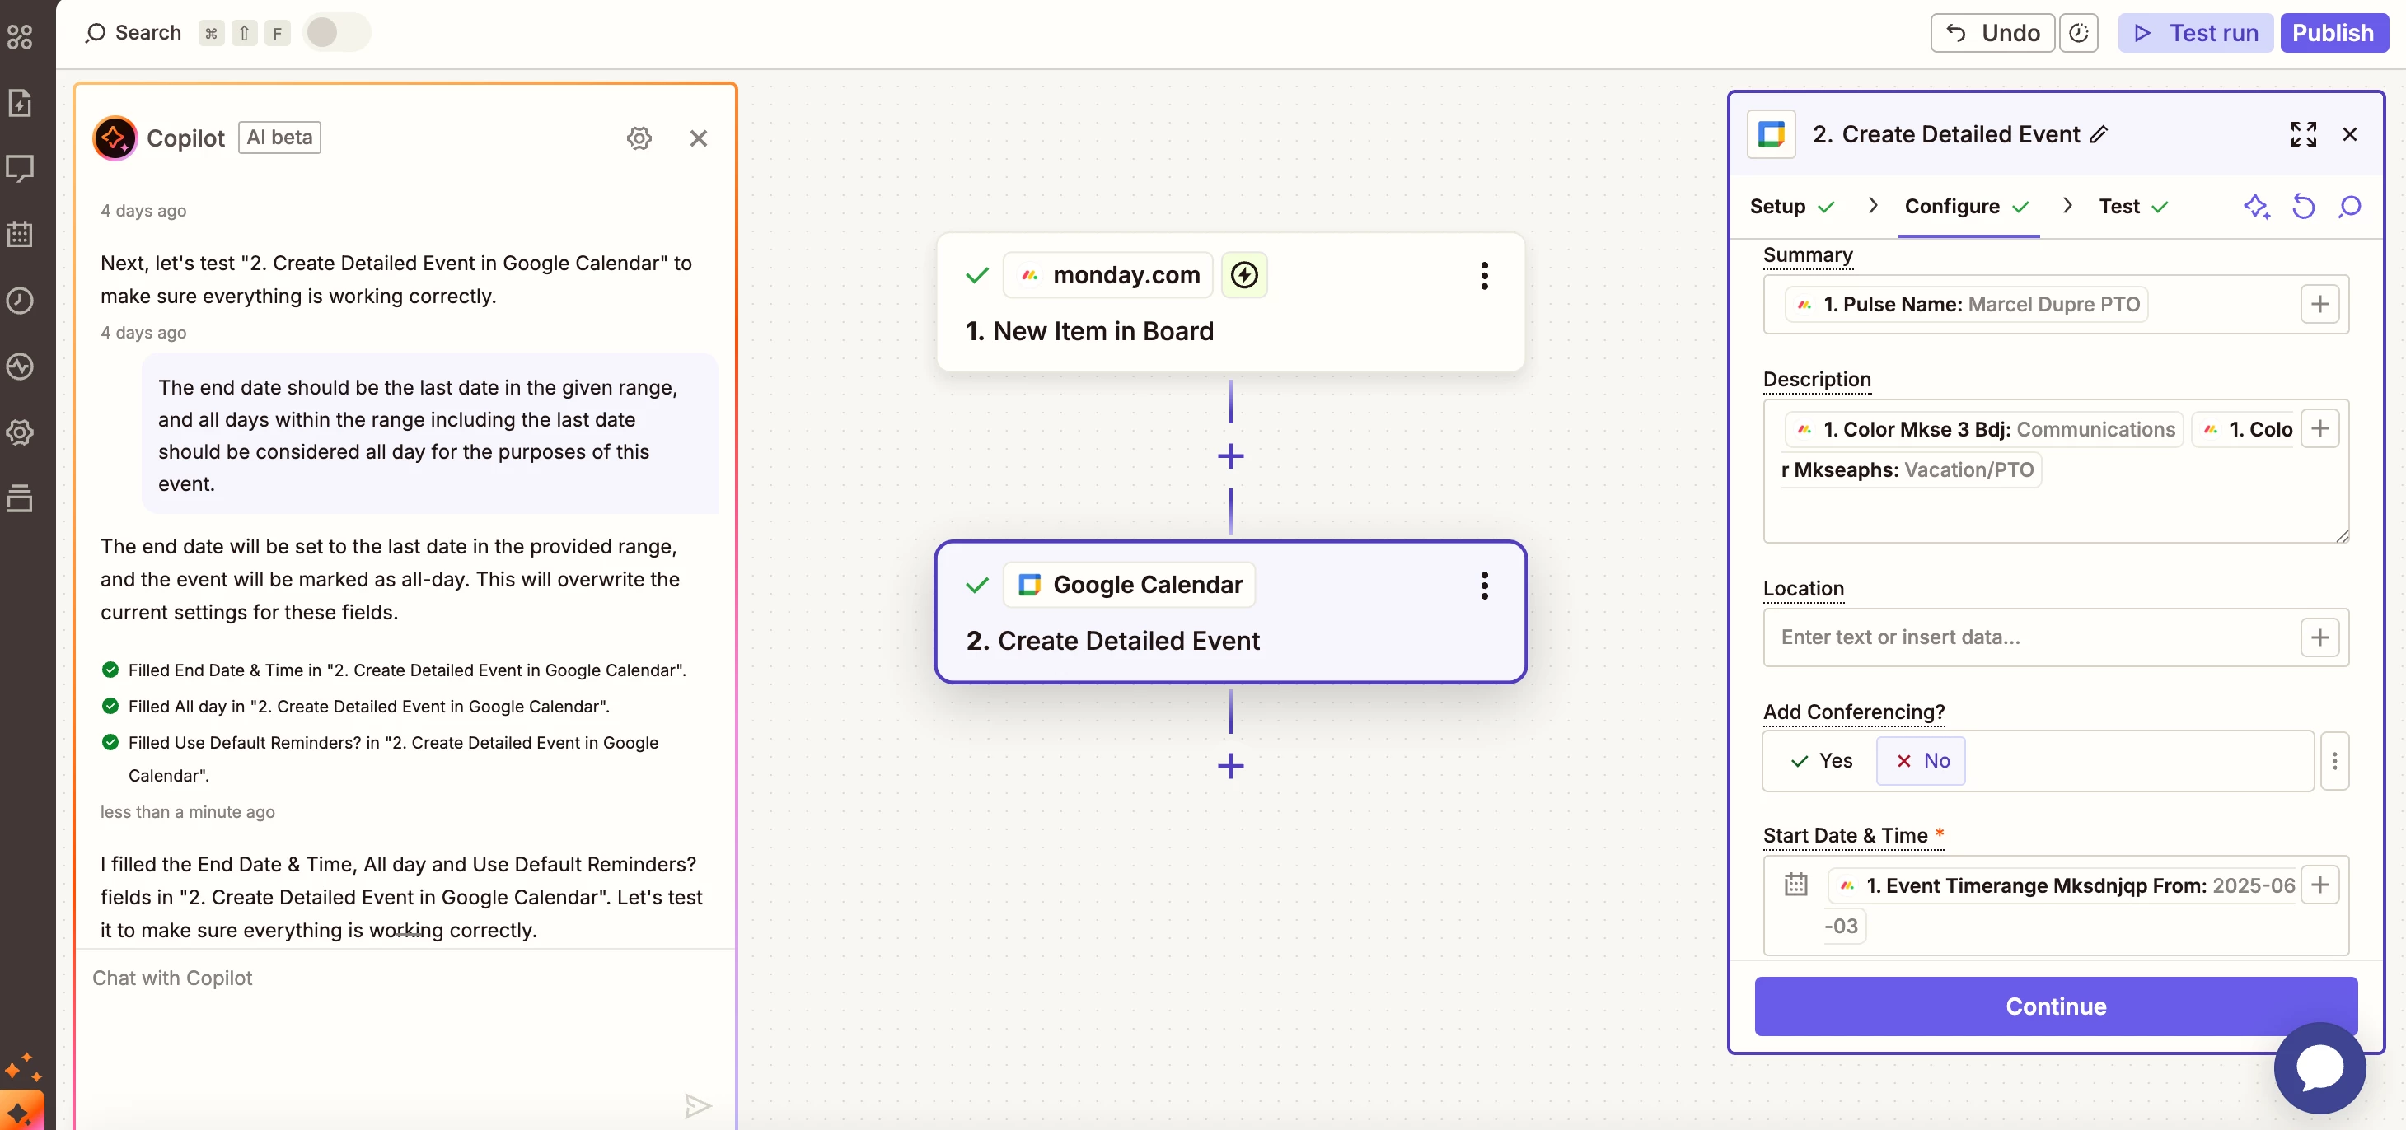
Task: Open the apps grid icon in sidebar
Action: click(20, 36)
